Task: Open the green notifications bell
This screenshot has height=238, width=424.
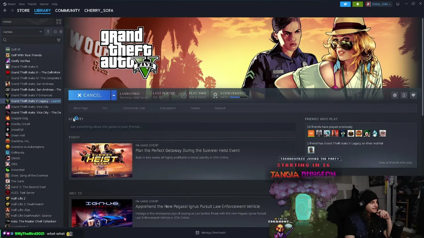Action: (x=357, y=4)
